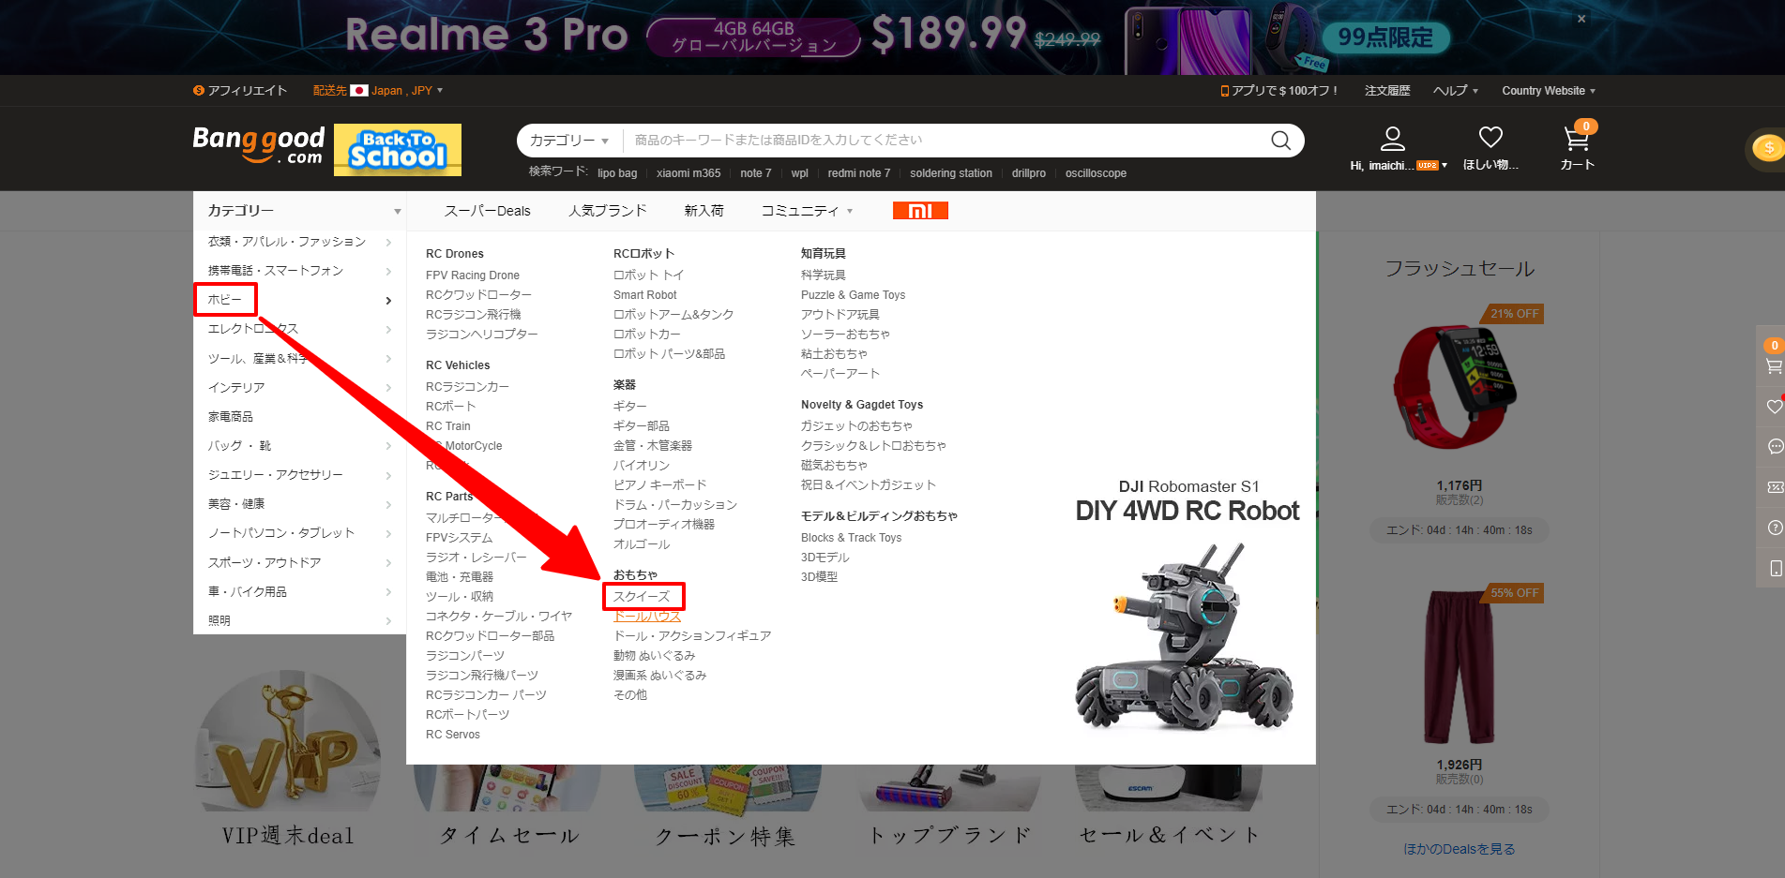
Task: Open the right sidebar mobile phone icon
Action: coord(1775,568)
